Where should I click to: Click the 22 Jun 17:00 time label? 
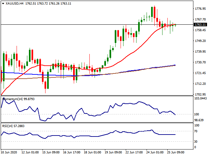(134, 152)
